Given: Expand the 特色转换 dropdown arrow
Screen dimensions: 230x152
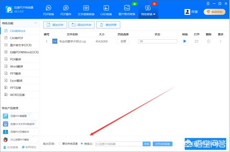Looking at the screenshot, I should pos(154,14).
